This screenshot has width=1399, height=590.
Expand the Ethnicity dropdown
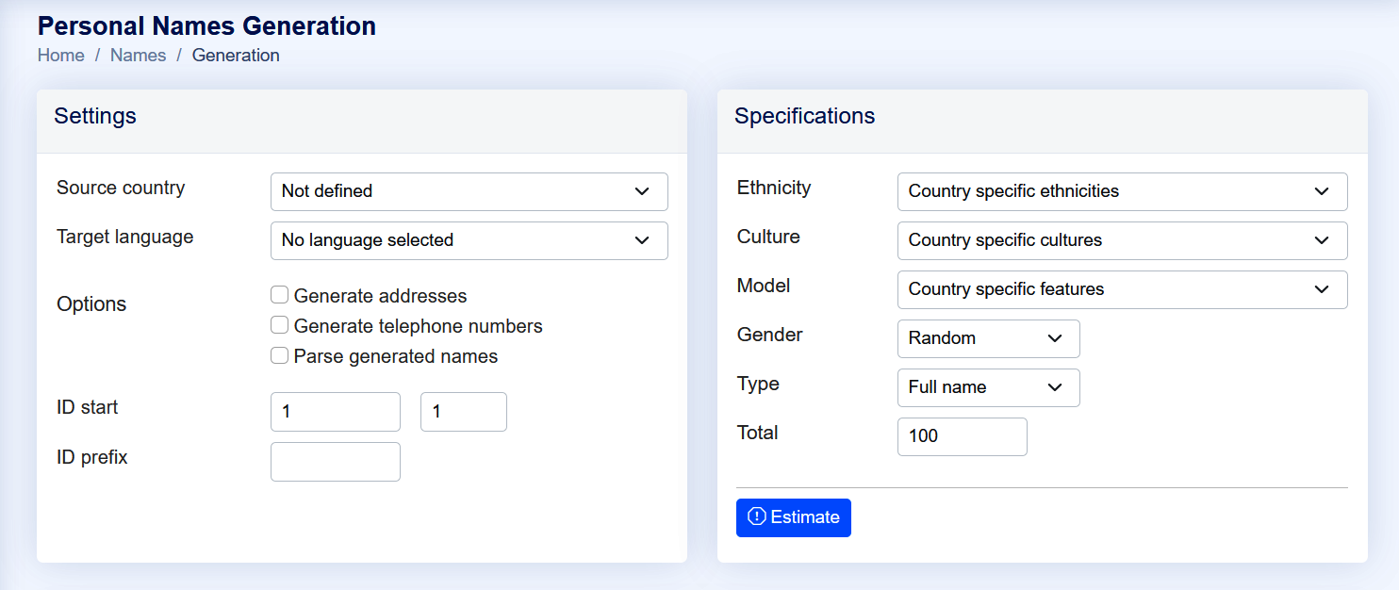[x=1122, y=191]
